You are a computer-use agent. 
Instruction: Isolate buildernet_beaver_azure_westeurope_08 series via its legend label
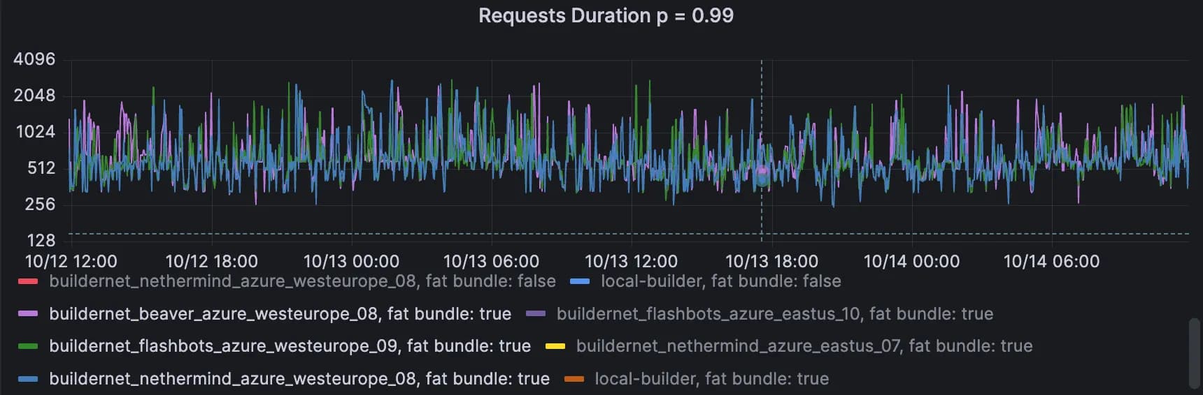[x=280, y=314]
